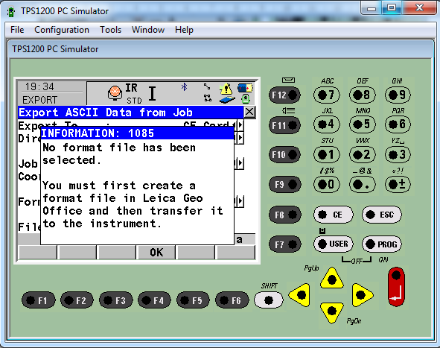This screenshot has height=348, width=440.
Task: Click the prism target IR icon
Action: point(115,93)
